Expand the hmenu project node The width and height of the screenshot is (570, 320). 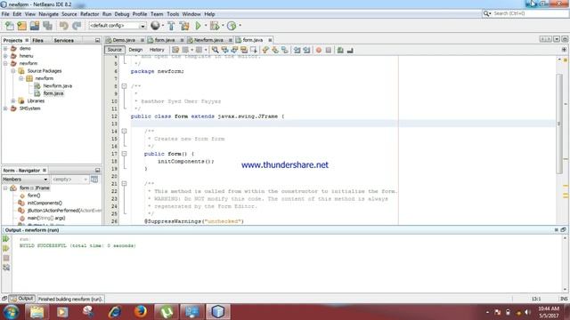(x=5, y=56)
